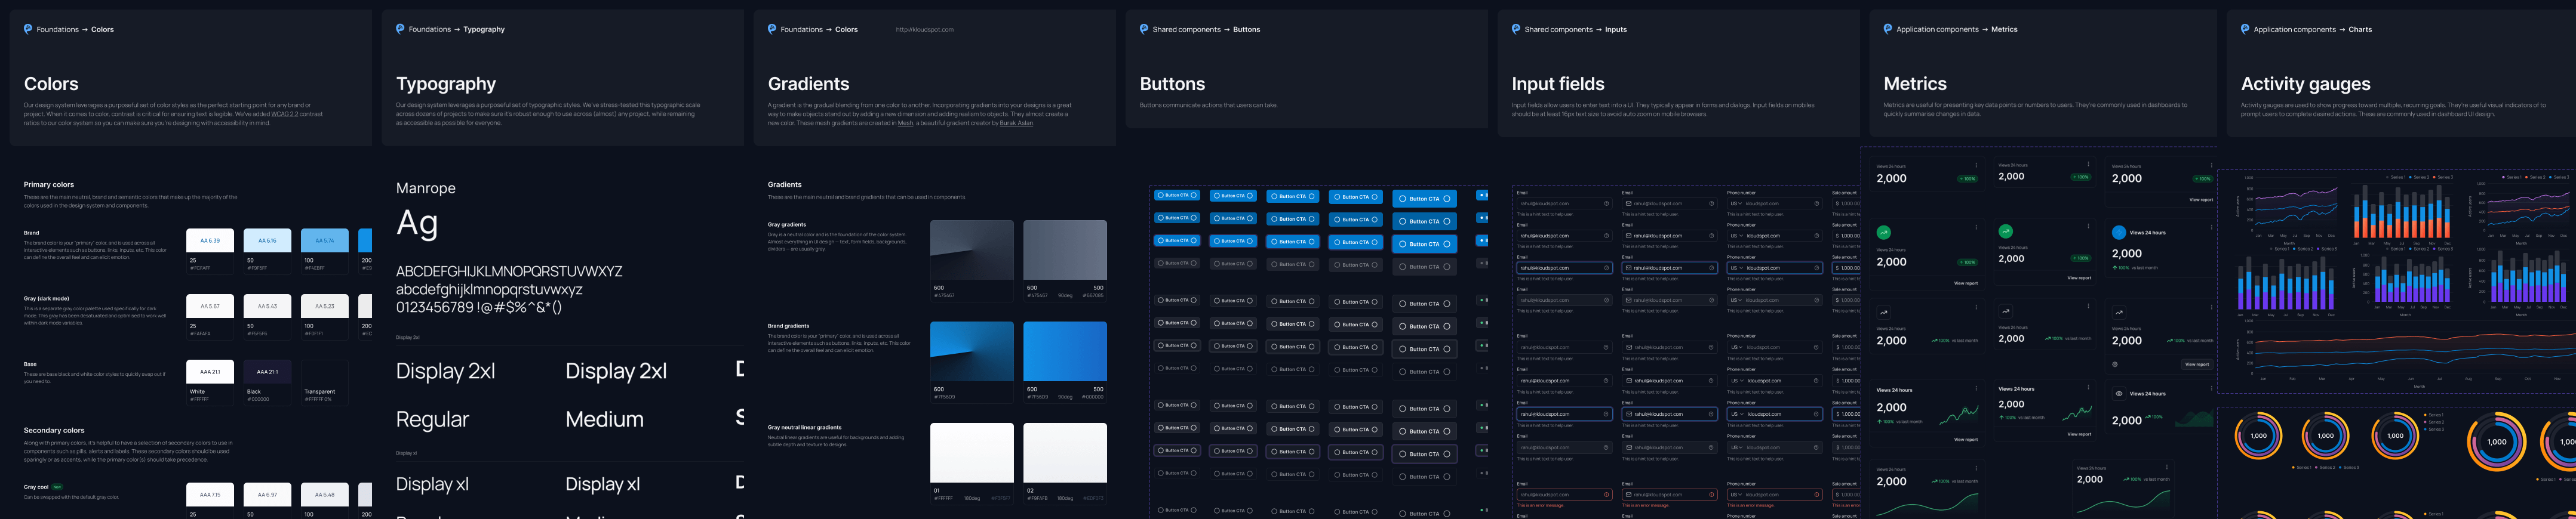The image size is (2576, 519).
Task: Click Oct label on the wide line chart
Action: (x=2528, y=379)
